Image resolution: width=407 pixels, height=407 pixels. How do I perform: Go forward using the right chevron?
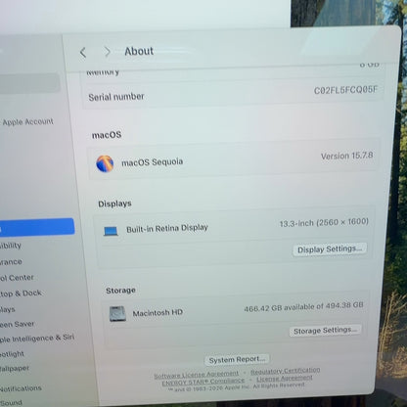(x=107, y=52)
